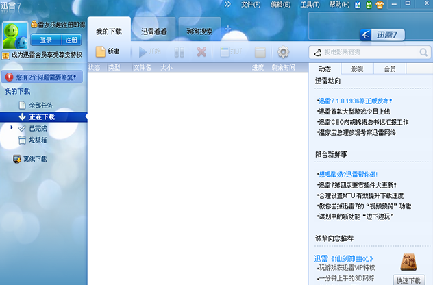Open 合理设置MTU 有效提升下载速度 link
This screenshot has height=285, width=433.
coord(361,195)
